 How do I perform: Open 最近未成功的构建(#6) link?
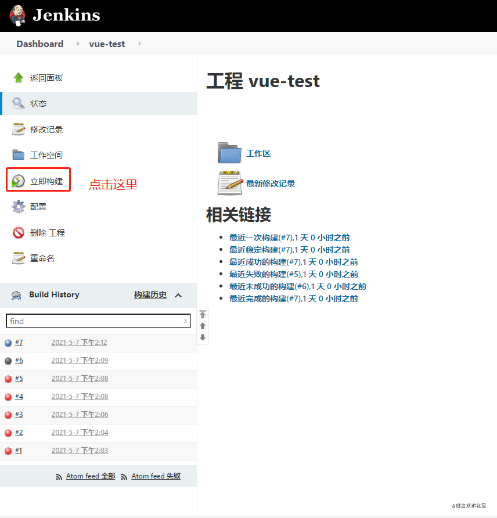[x=297, y=287]
